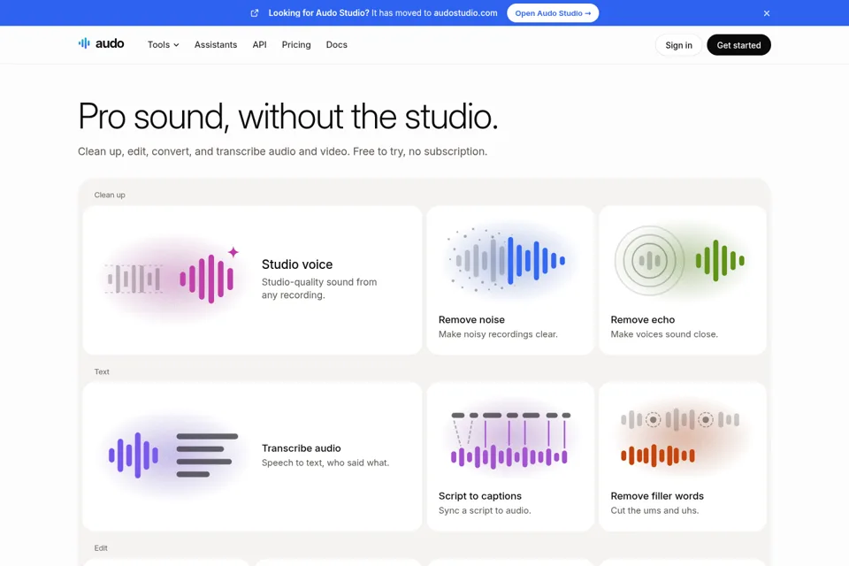849x566 pixels.
Task: Click the 'Clean up, edit, convert' subtitle text
Action: (283, 151)
